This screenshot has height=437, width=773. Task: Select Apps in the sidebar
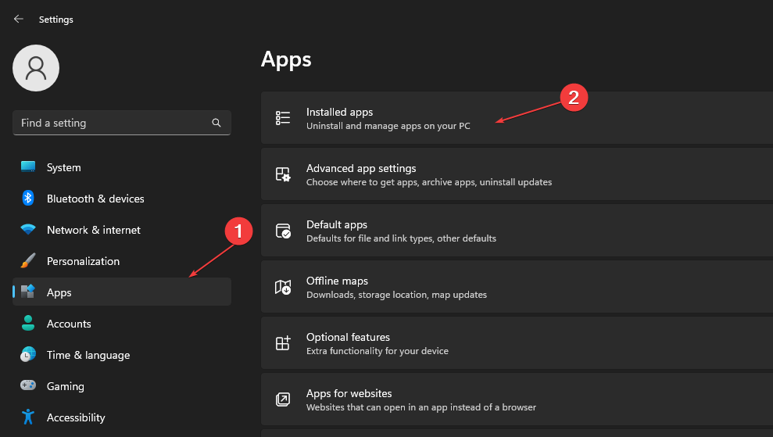point(122,292)
